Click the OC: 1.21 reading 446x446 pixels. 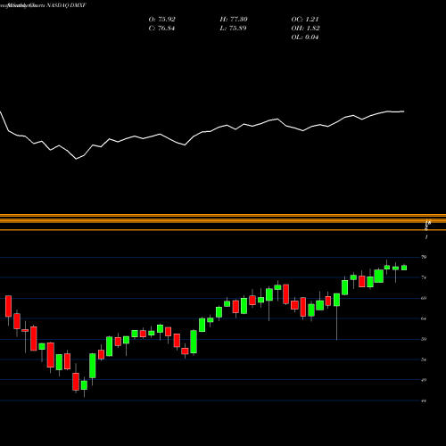[305, 20]
